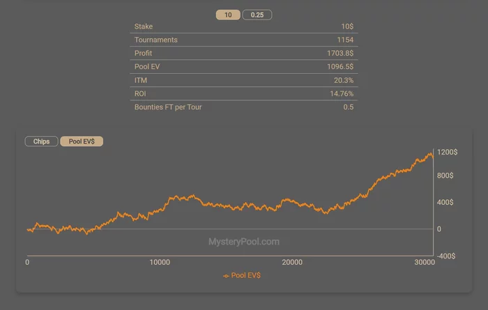Click the ITM 20.3% row
The width and height of the screenshot is (488, 310).
[x=244, y=80]
